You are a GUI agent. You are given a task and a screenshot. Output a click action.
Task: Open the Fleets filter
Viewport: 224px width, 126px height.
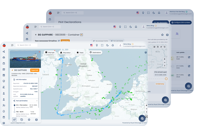click(80, 53)
